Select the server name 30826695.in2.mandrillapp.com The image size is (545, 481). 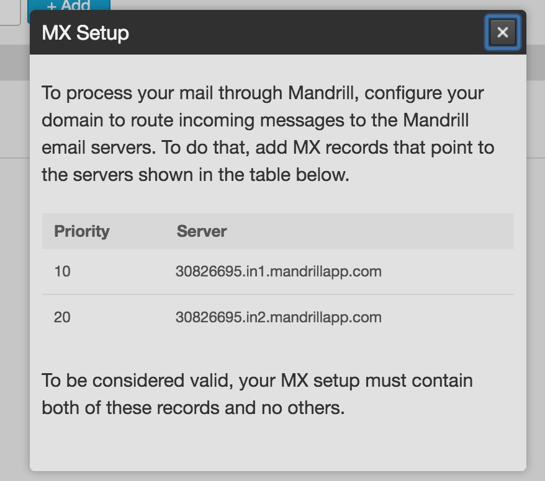277,317
